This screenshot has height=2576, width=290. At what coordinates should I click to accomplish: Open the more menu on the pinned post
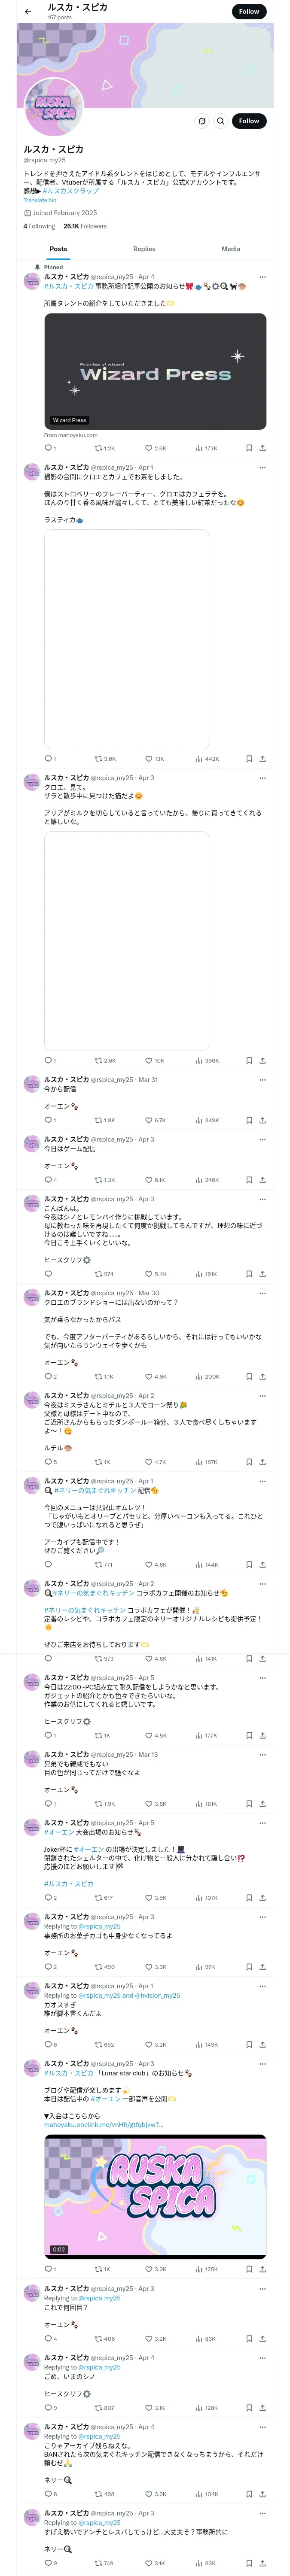pos(262,277)
